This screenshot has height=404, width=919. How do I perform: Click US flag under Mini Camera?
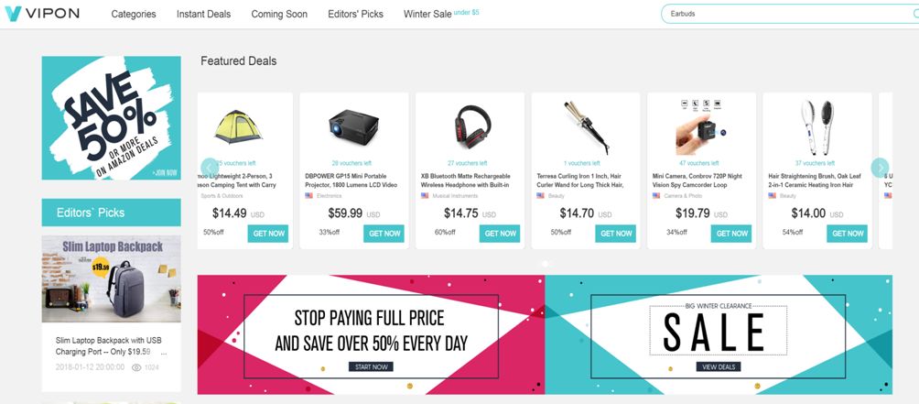656,195
